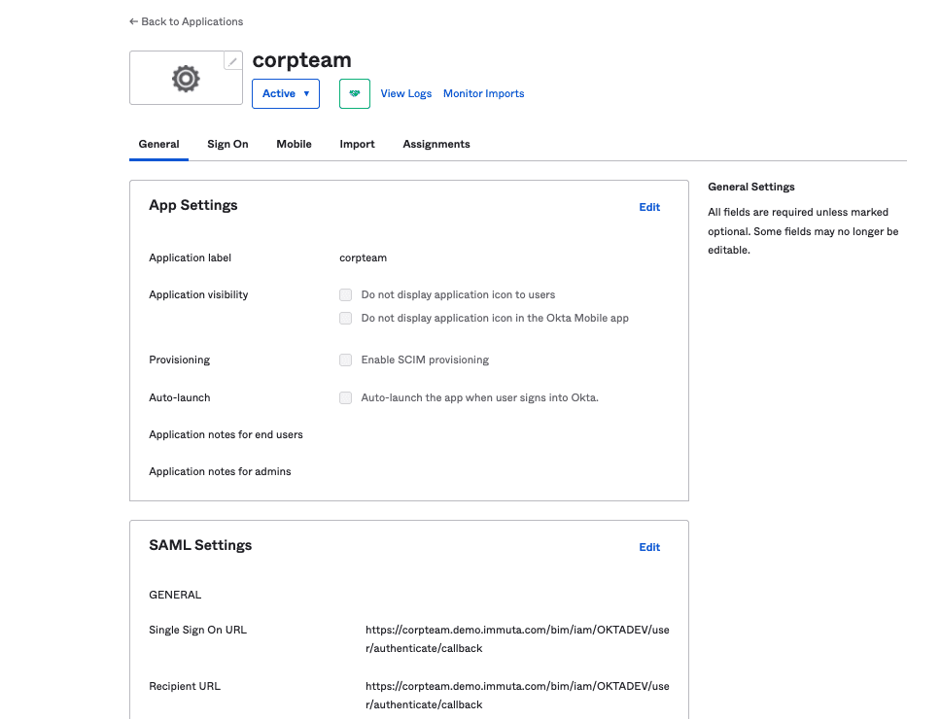This screenshot has width=941, height=719.
Task: Click the green handshake icon button
Action: [x=355, y=93]
